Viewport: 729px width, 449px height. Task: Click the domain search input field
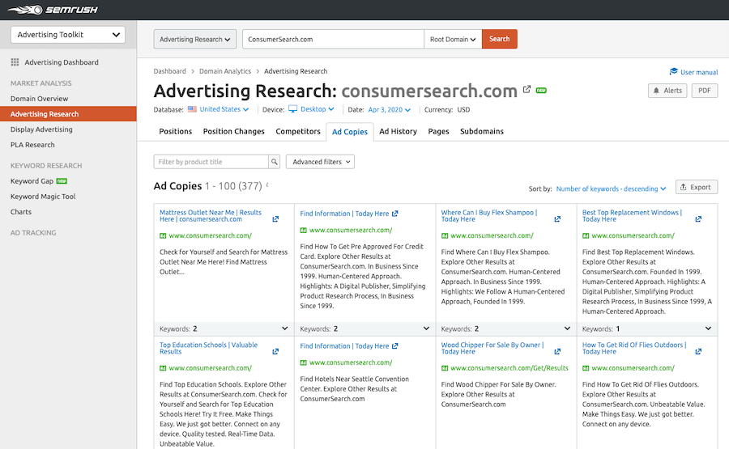[x=334, y=39]
